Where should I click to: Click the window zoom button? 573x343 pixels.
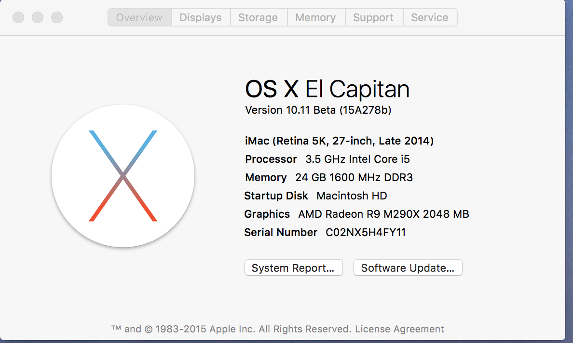coord(57,18)
